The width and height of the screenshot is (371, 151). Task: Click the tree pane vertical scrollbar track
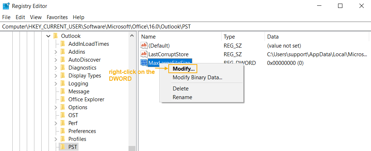click(x=132, y=92)
